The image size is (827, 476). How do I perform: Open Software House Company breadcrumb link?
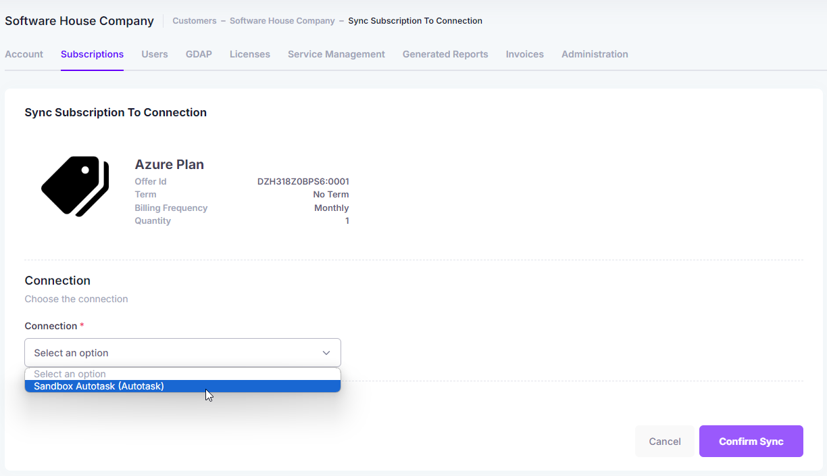[x=282, y=21]
